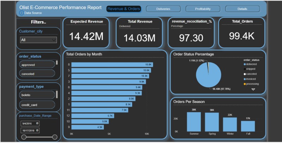The image size is (282, 143).
Task: Click the 1.11K (1.12%) pie label
Action: pyautogui.click(x=197, y=61)
